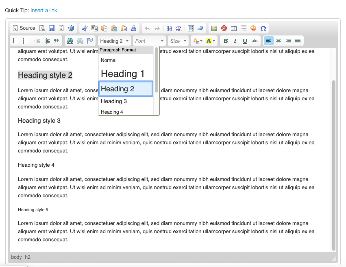346x267 pixels.
Task: Insert a special character
Action: click(263, 28)
